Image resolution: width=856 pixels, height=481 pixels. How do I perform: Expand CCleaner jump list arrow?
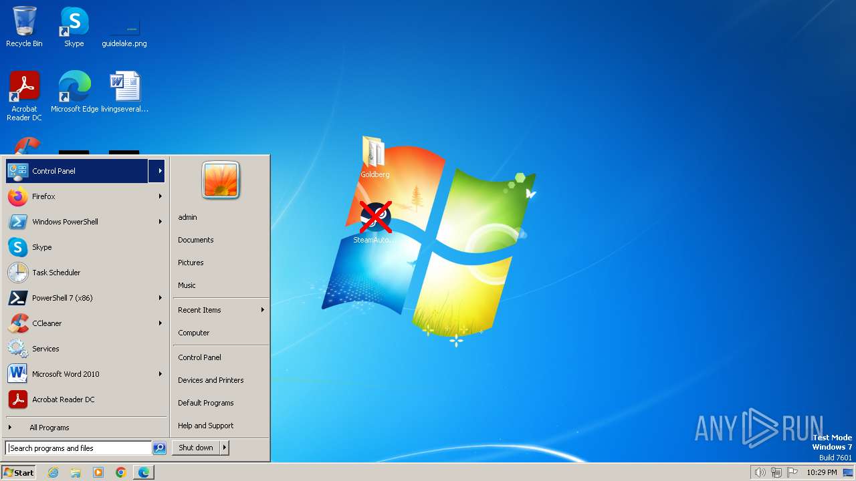point(160,323)
